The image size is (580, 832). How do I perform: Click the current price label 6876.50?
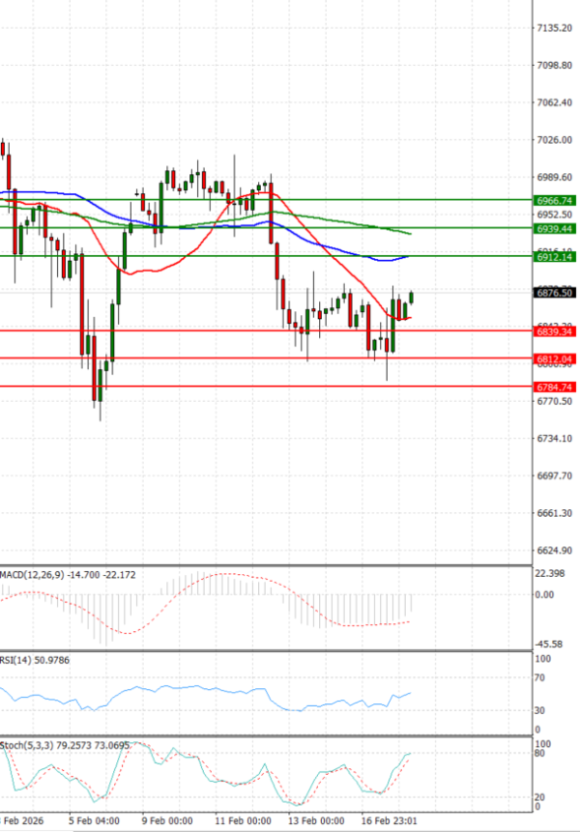[554, 293]
